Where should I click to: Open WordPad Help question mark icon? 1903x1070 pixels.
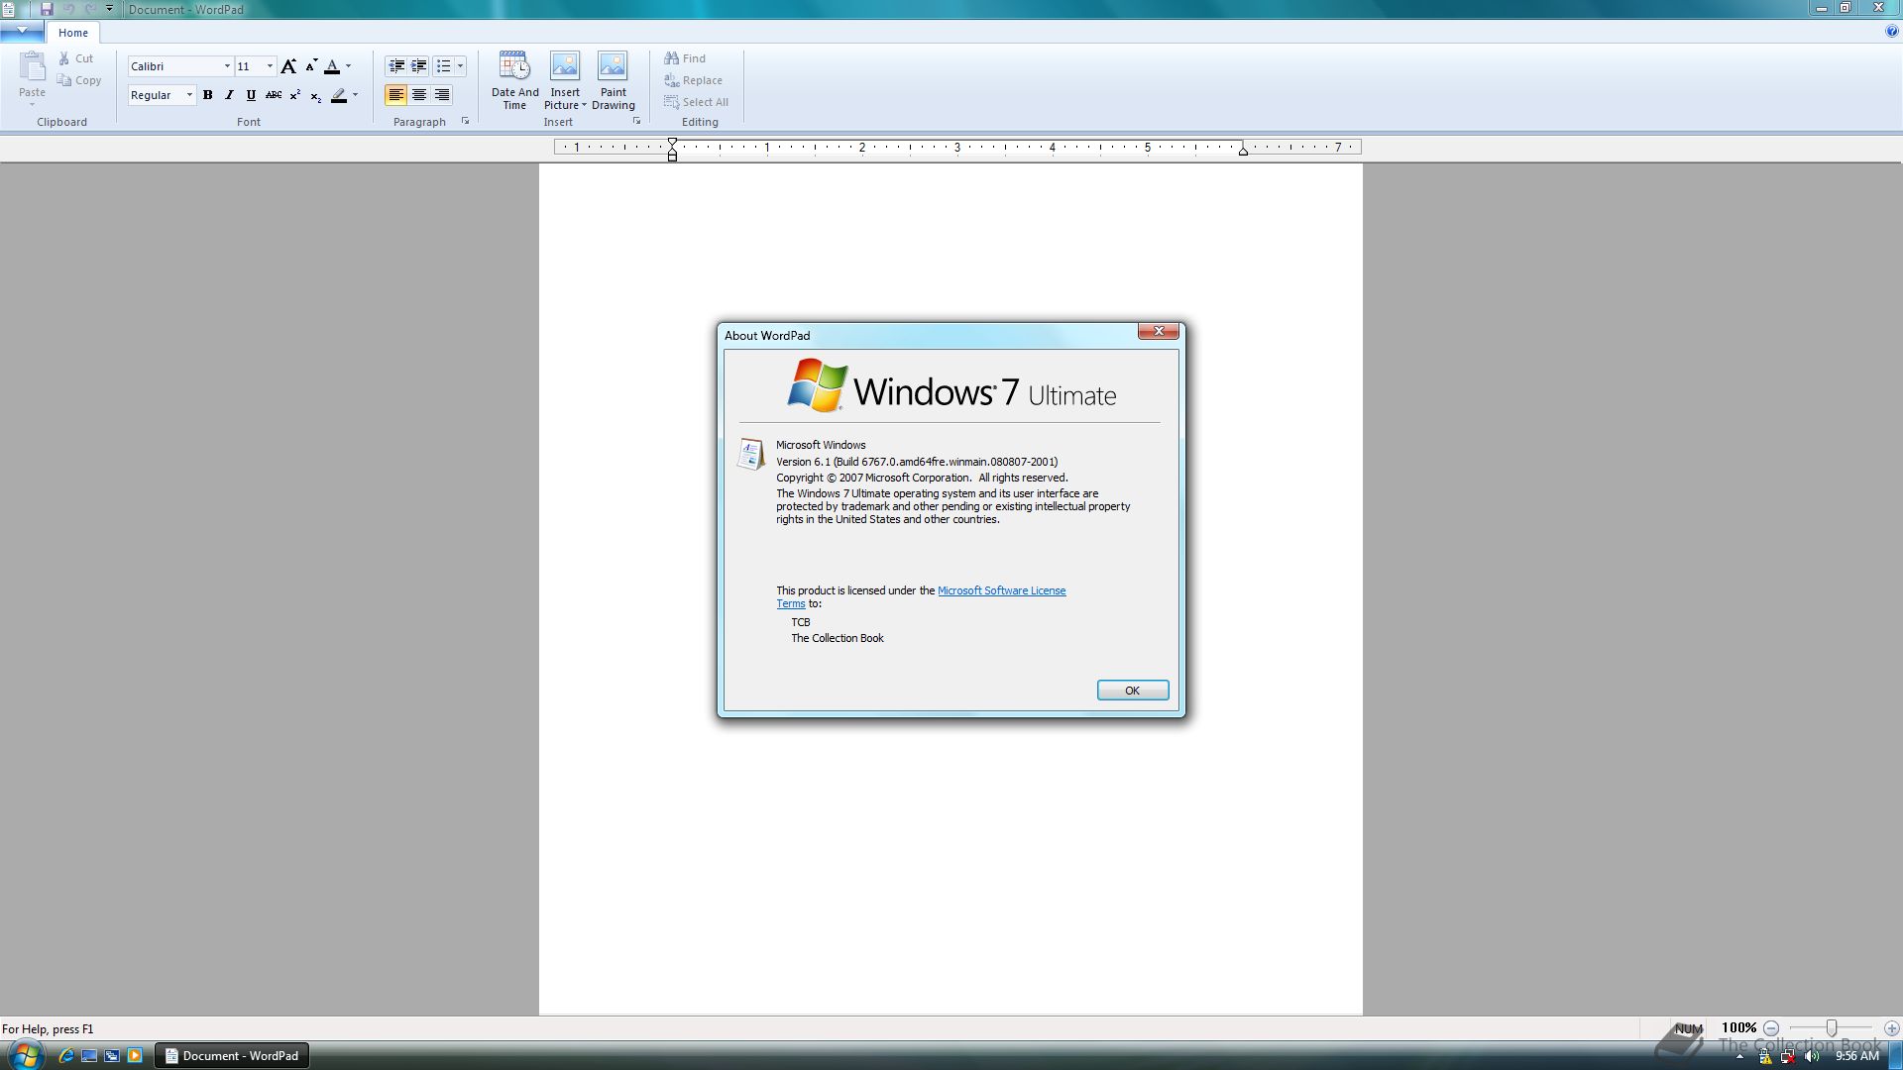pos(1891,32)
